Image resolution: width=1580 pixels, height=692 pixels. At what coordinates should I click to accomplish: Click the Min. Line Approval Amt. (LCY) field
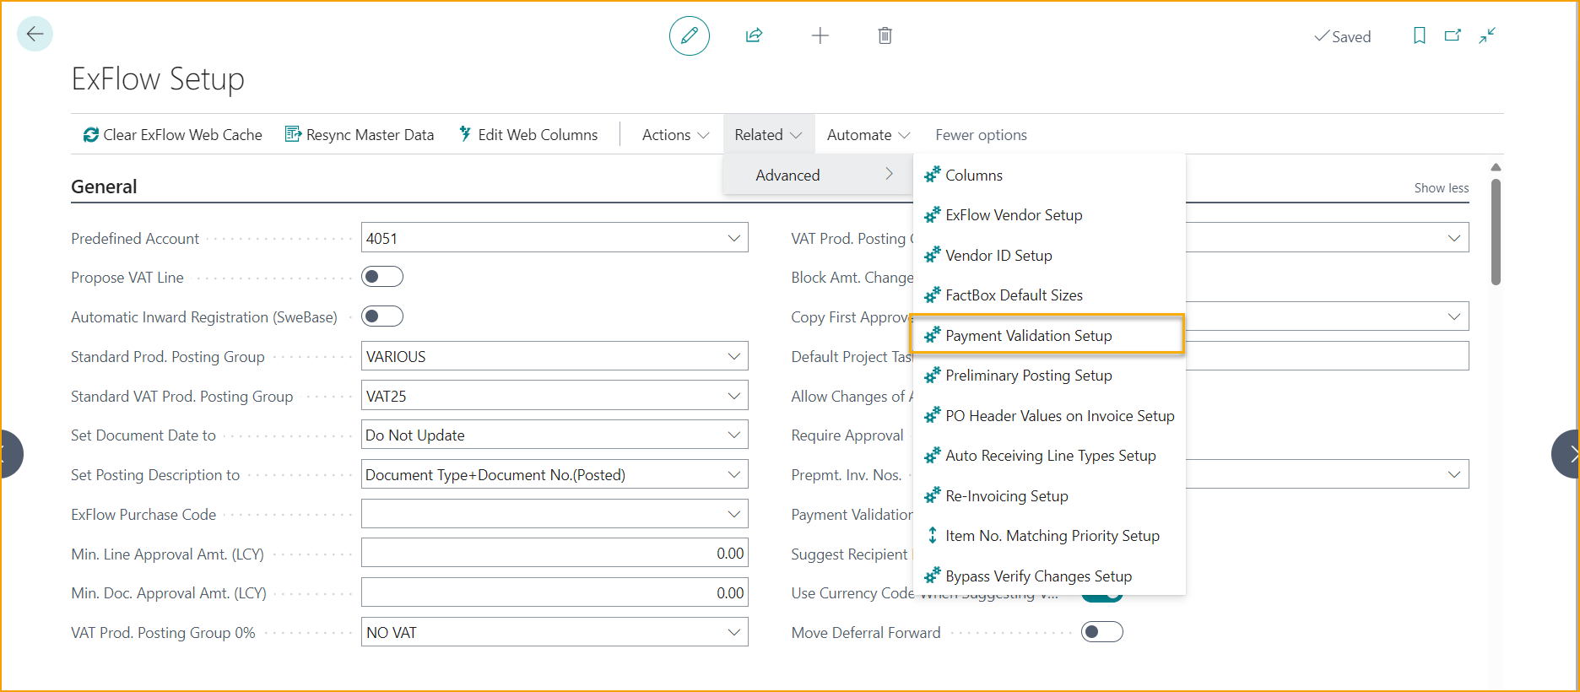point(555,553)
